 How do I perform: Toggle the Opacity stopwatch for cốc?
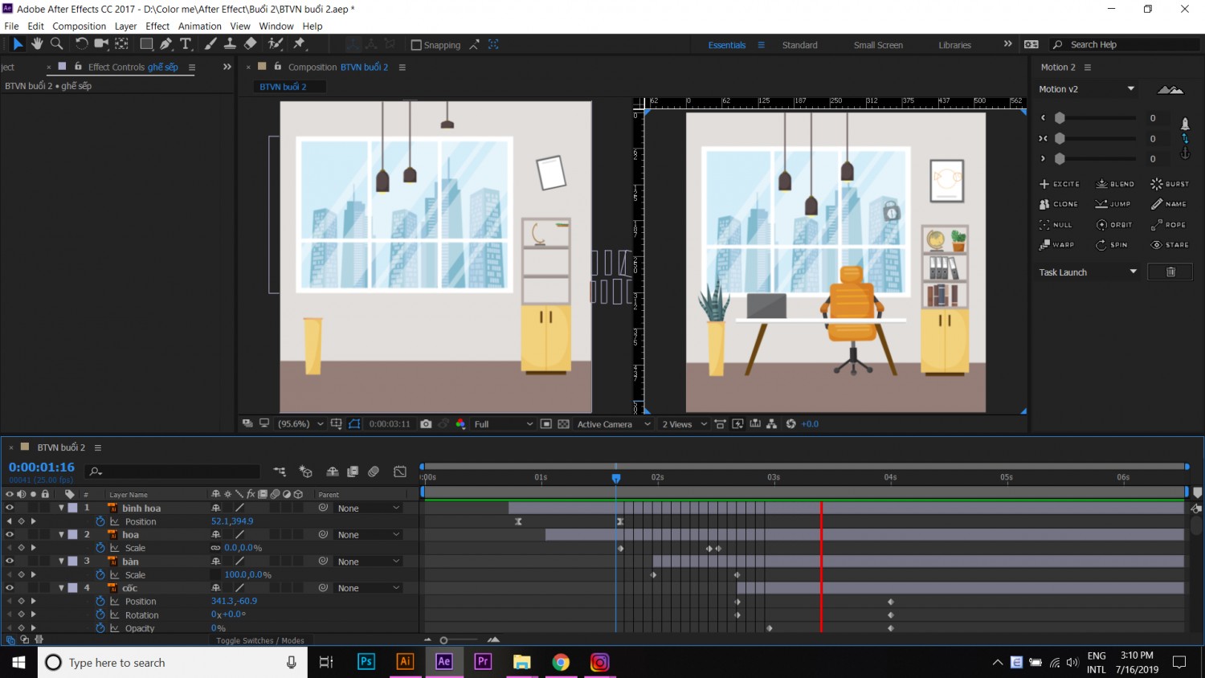[100, 628]
